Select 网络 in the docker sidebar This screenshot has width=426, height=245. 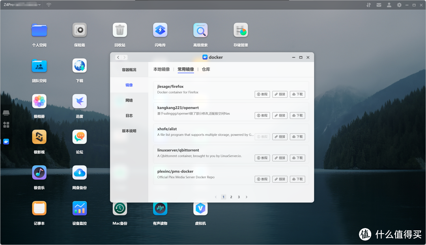pyautogui.click(x=129, y=100)
